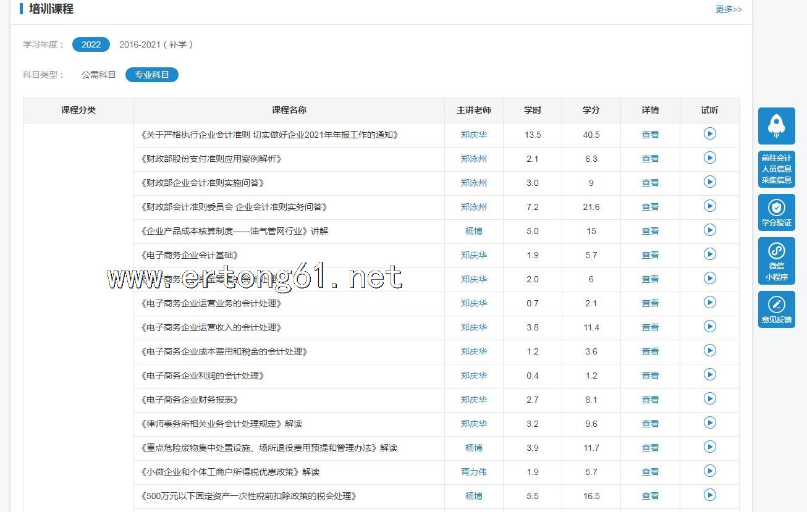
Task: Play trial for 500万元以下固定资产 course
Action: (x=709, y=495)
